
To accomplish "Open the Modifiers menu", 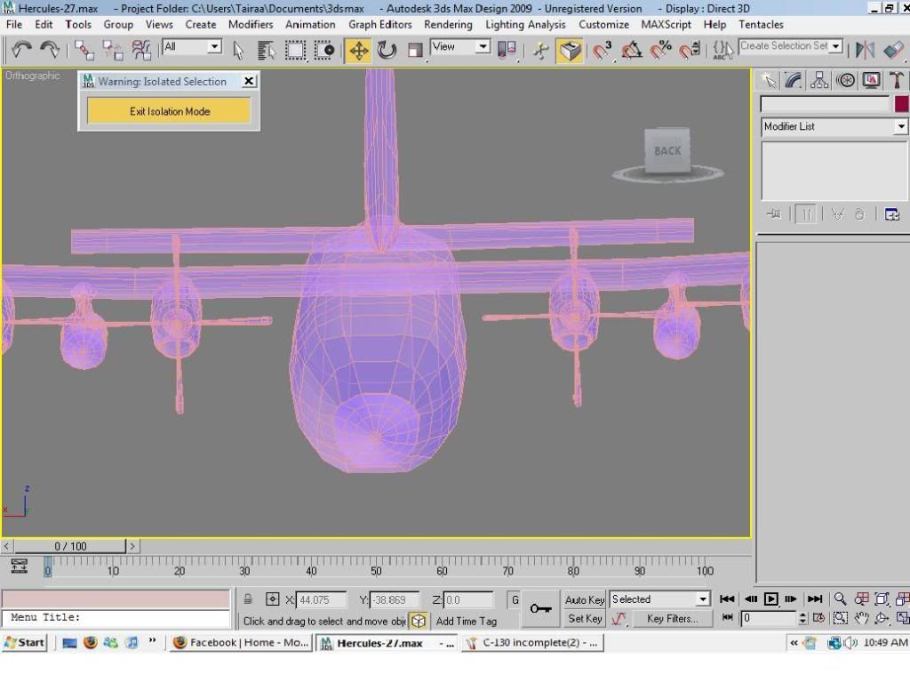I will point(250,24).
